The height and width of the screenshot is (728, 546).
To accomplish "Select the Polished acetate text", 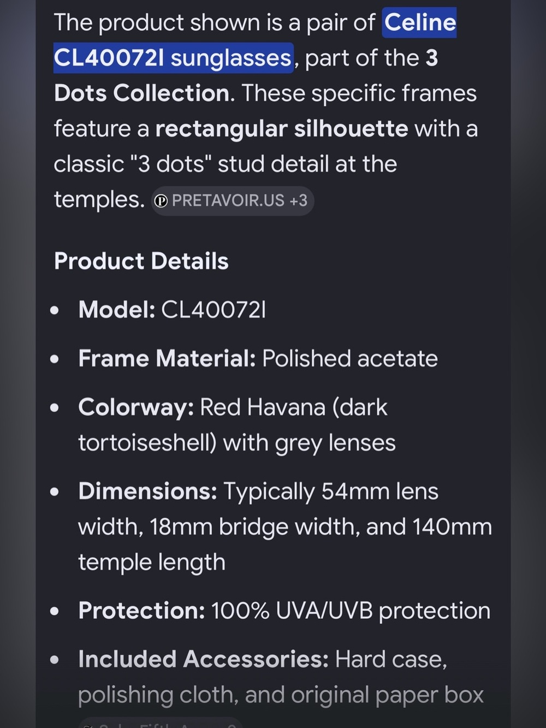I will 350,359.
